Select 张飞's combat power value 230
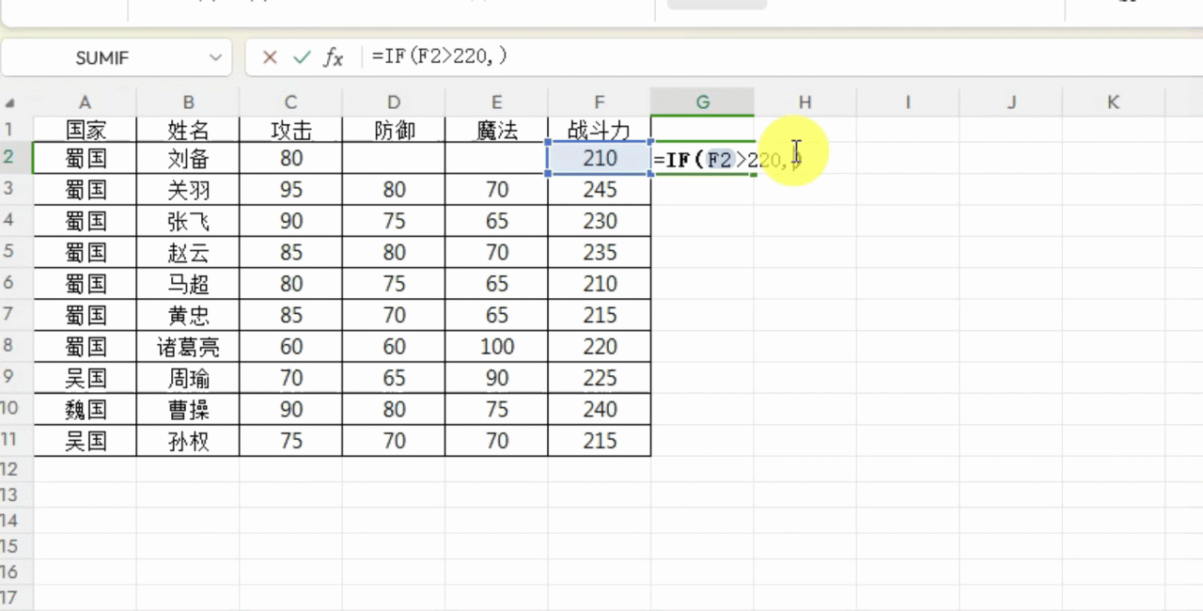The height and width of the screenshot is (611, 1203). 599,221
